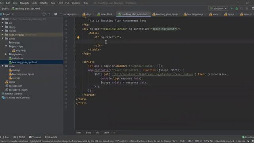Screen dimensions: 254x143
Task: Expand the stylesheets folder
Action: coord(6,54)
